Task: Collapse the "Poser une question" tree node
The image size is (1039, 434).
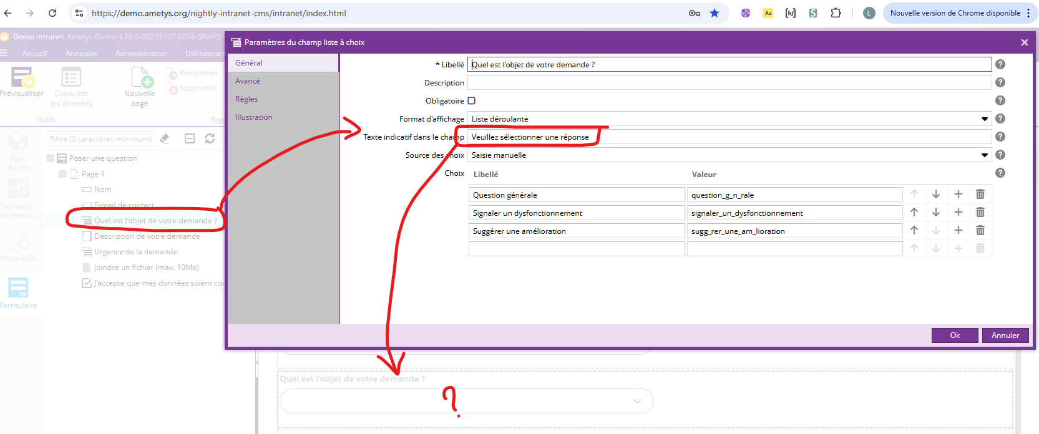Action: pyautogui.click(x=50, y=158)
